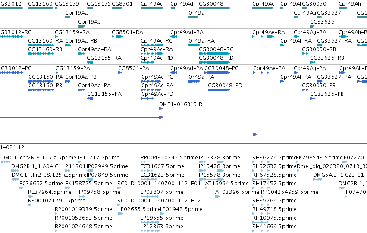
Task: Select the CG13160-RA transcript label
Action: [45, 40]
